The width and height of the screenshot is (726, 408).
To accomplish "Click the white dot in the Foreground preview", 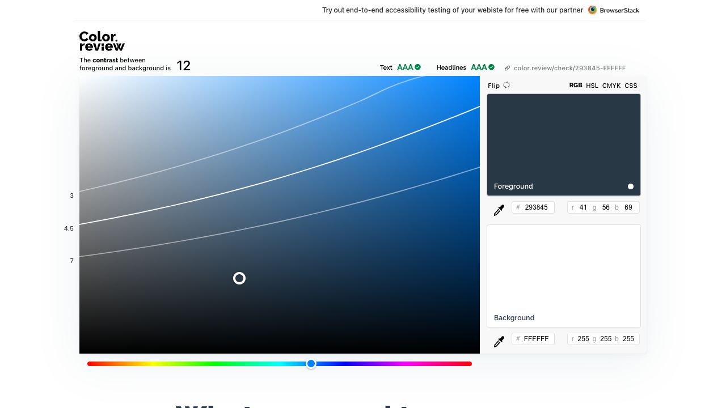I will coord(631,186).
